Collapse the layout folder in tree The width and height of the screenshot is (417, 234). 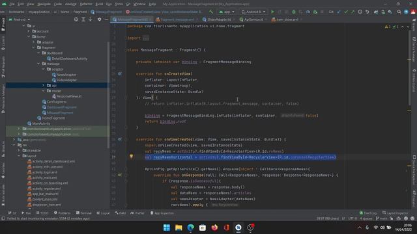pyautogui.click(x=19, y=156)
